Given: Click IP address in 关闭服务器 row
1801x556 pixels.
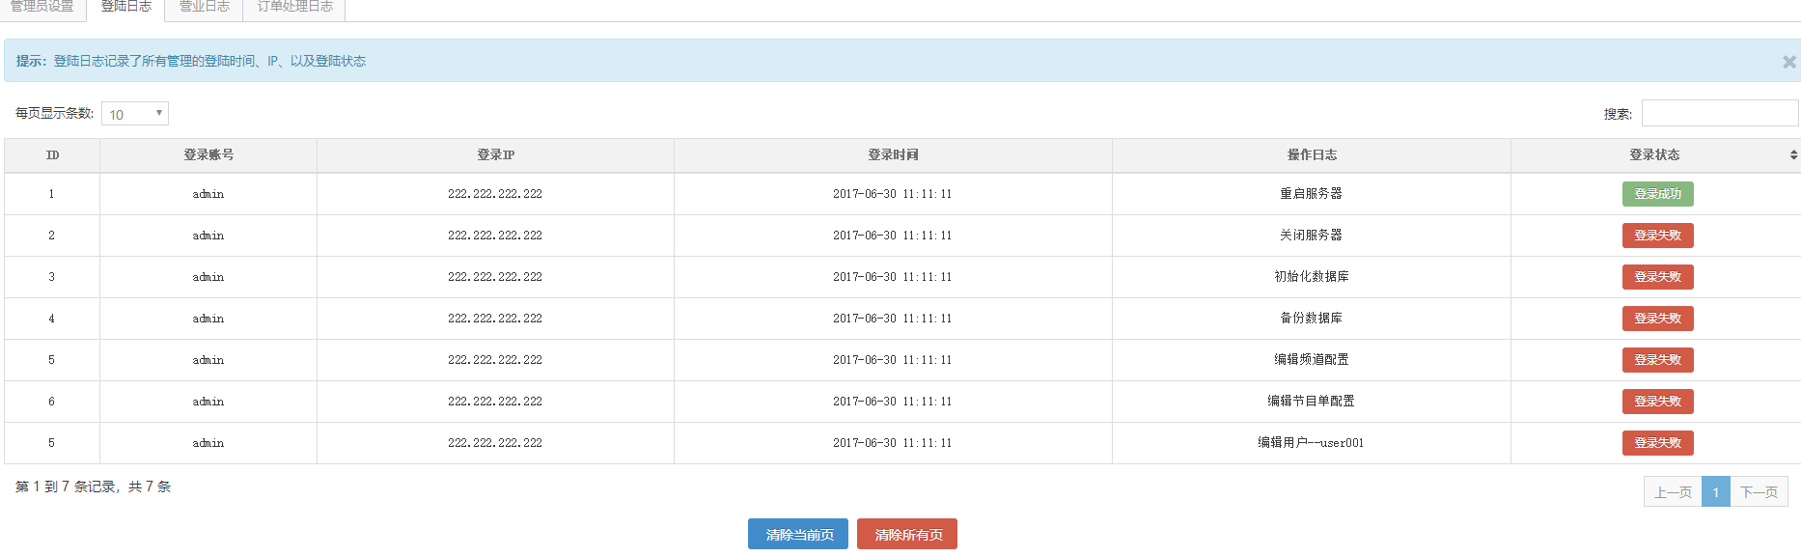Looking at the screenshot, I should click(x=495, y=236).
